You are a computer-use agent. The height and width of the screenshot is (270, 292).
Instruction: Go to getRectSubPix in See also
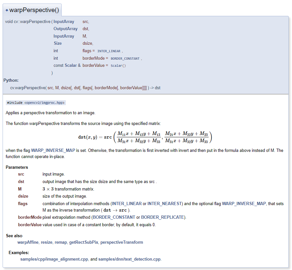tap(84, 242)
